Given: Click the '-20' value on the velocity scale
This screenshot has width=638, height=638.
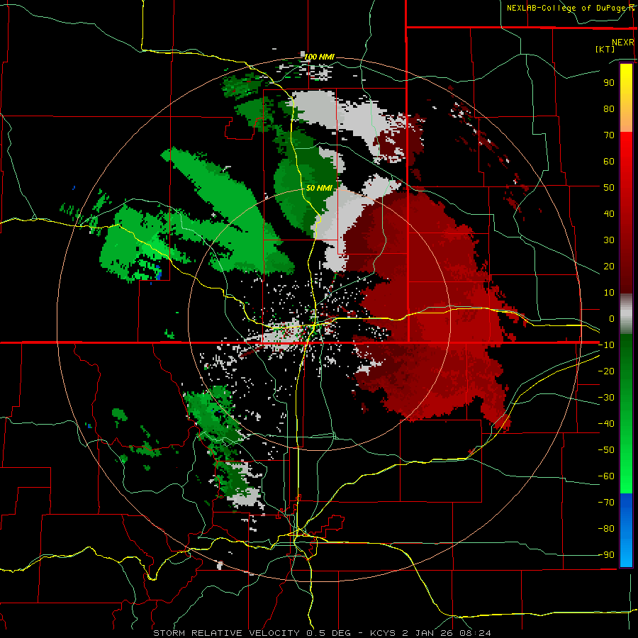Looking at the screenshot, I should pyautogui.click(x=607, y=371).
